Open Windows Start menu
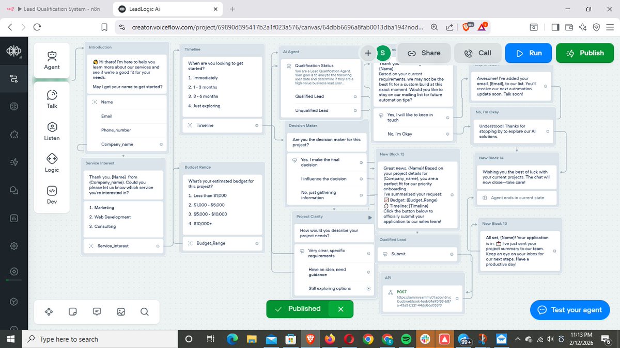This screenshot has width=620, height=348. [11, 339]
